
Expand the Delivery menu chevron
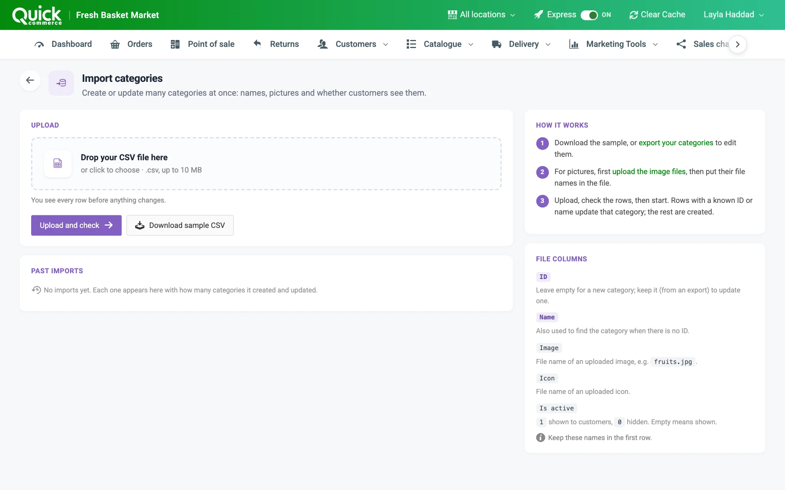(x=548, y=45)
